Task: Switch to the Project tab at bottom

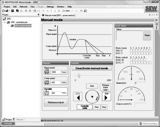Action: [7, 120]
